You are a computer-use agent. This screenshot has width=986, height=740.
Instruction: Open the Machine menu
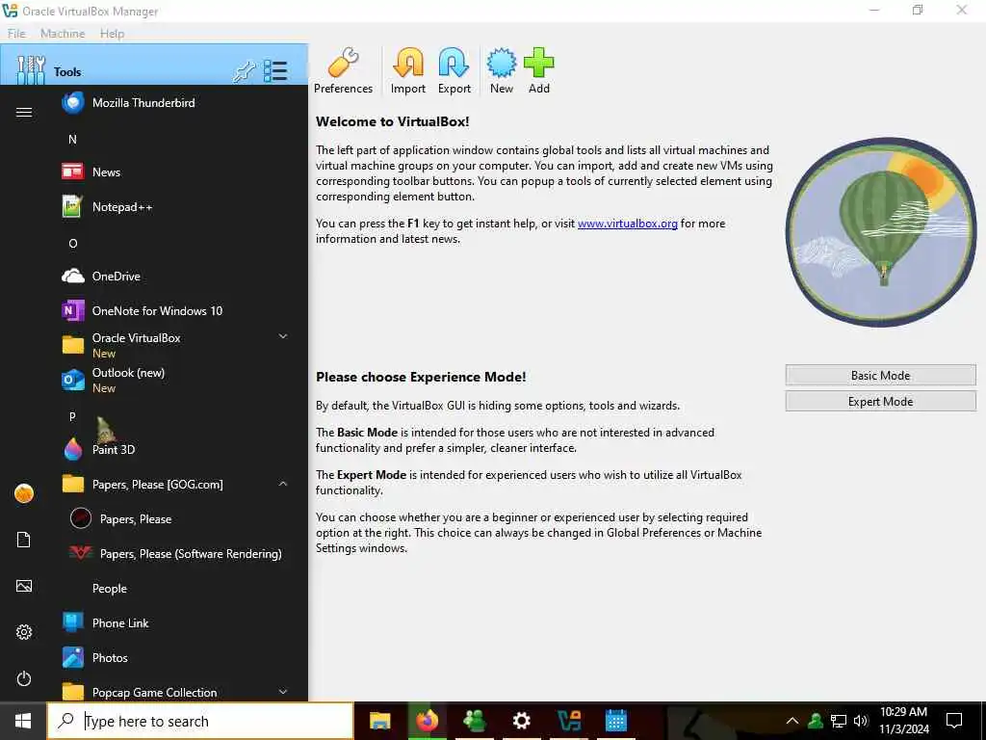(x=63, y=34)
